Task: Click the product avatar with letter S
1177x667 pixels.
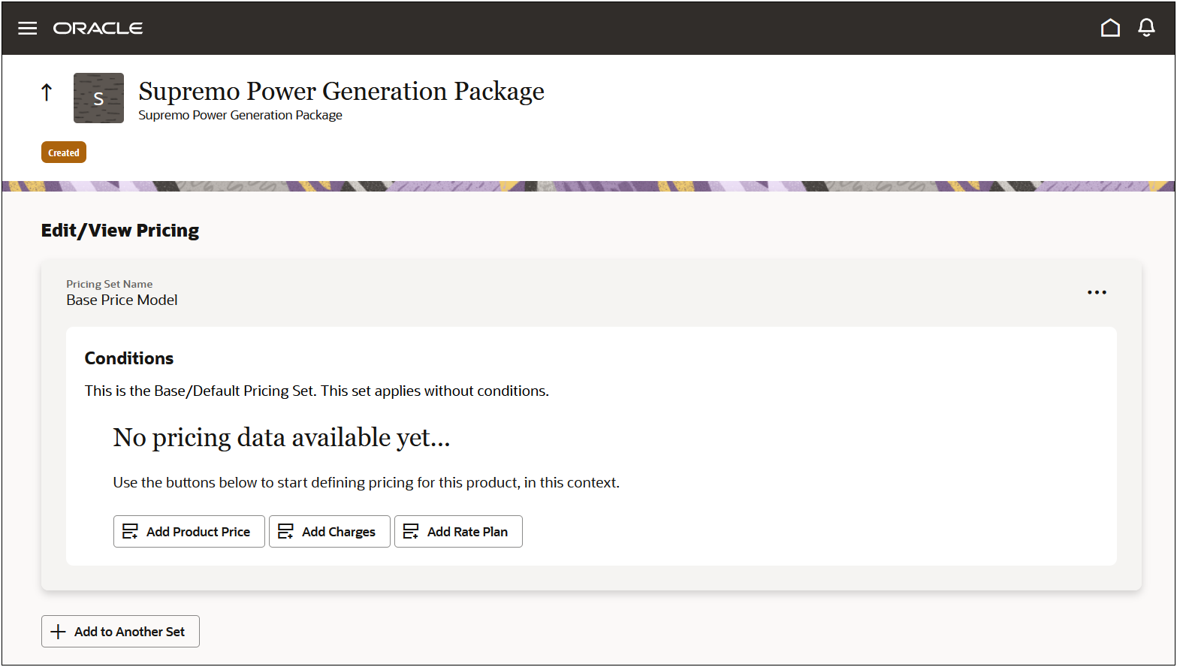Action: pyautogui.click(x=98, y=98)
